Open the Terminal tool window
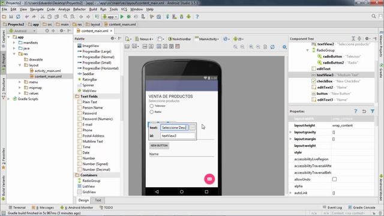Viewport: 384px width, 216px height. (x=17, y=208)
